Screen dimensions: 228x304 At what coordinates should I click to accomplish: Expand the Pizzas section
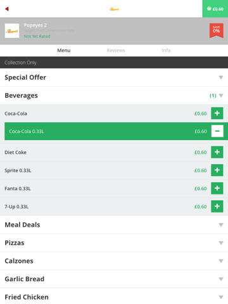pyautogui.click(x=114, y=243)
